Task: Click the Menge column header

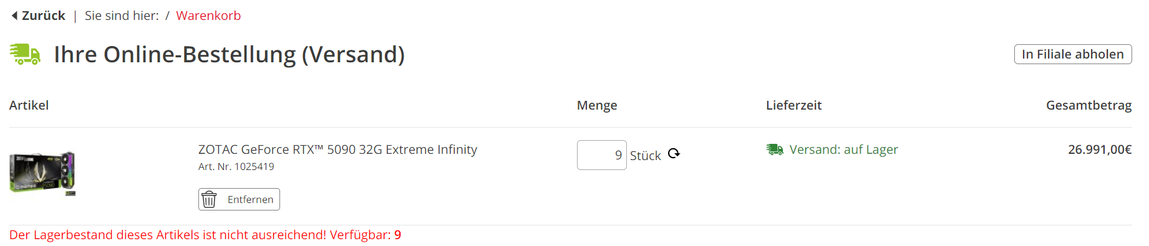Action: (597, 105)
